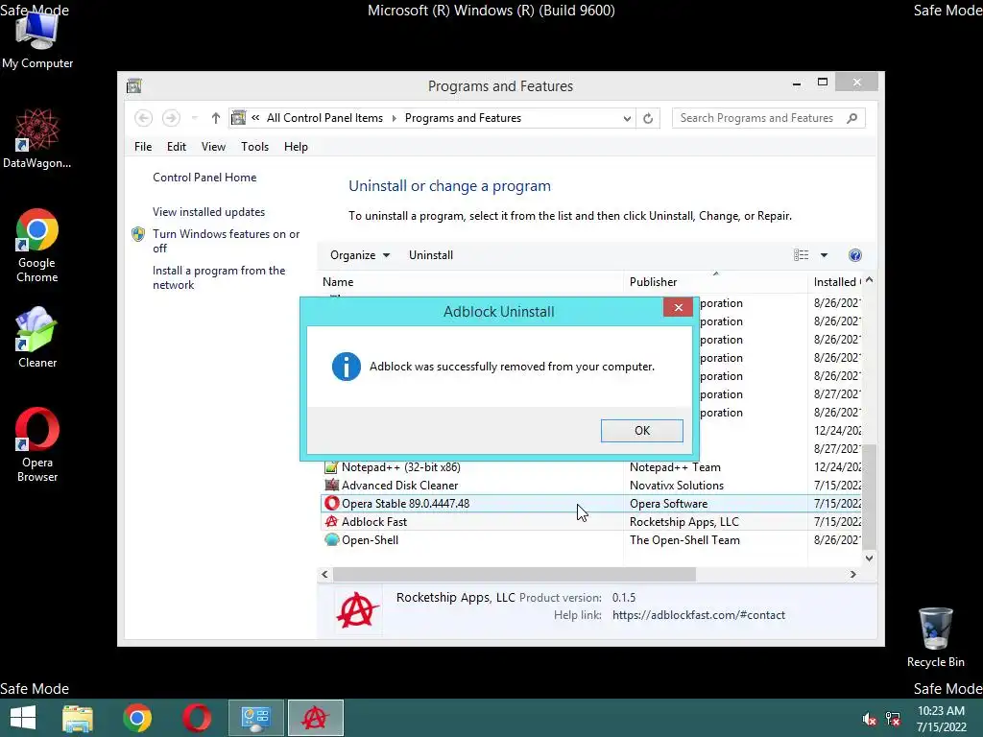Click All Control Panel Items breadcrumb

tap(324, 118)
